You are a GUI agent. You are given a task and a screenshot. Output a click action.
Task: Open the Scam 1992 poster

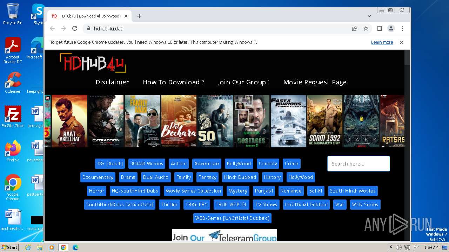click(x=325, y=121)
